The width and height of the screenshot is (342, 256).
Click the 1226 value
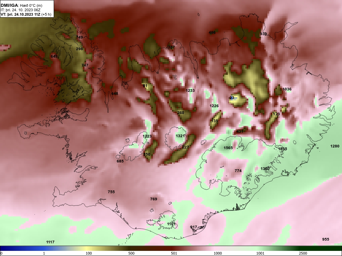click(214, 106)
